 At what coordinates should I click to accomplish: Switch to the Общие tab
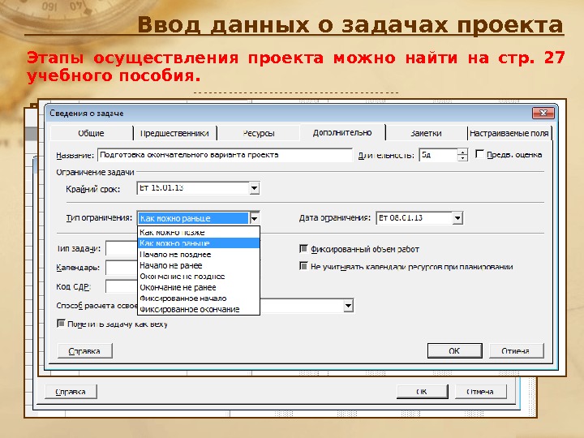(x=91, y=133)
